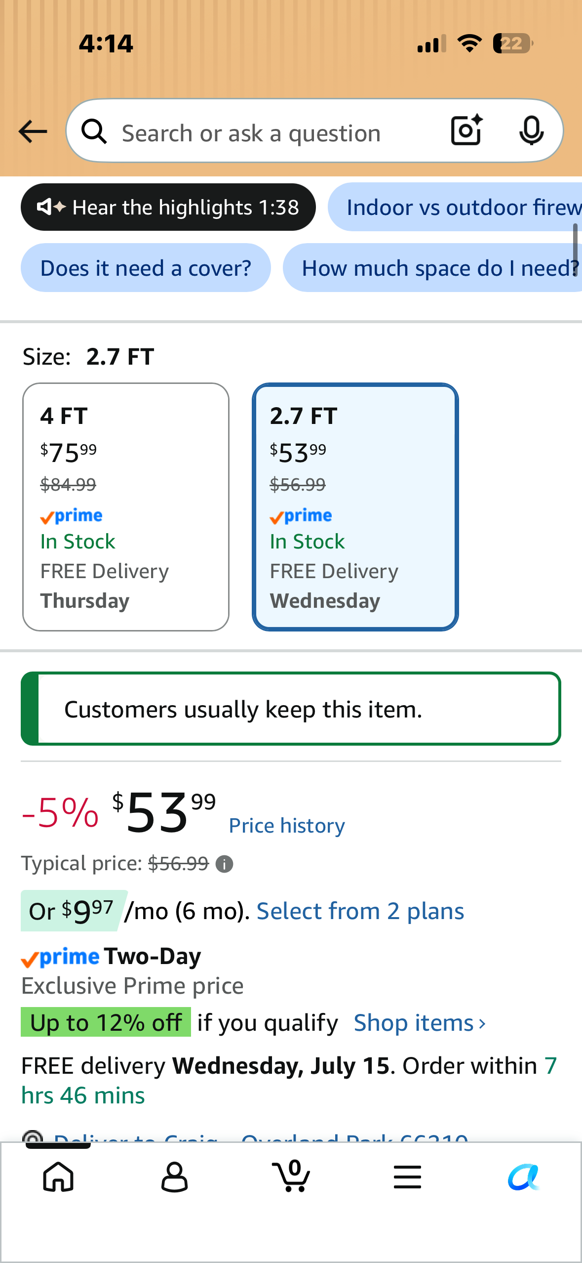Tap the typical price info icon
This screenshot has height=1263, width=582.
(225, 864)
